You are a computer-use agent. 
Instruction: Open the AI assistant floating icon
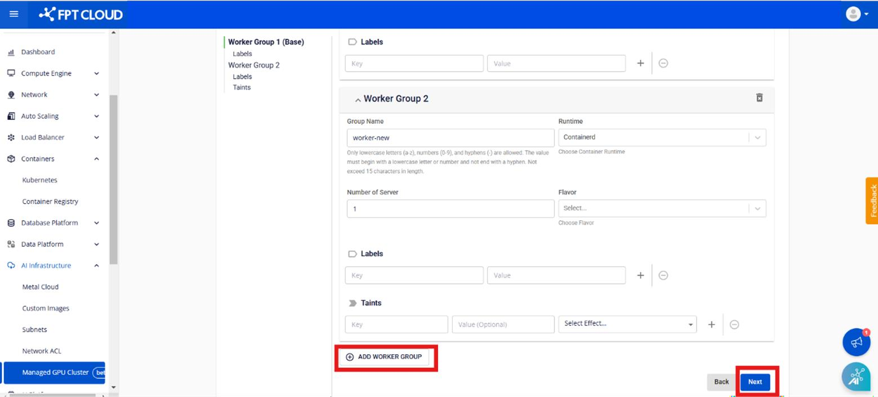click(856, 376)
